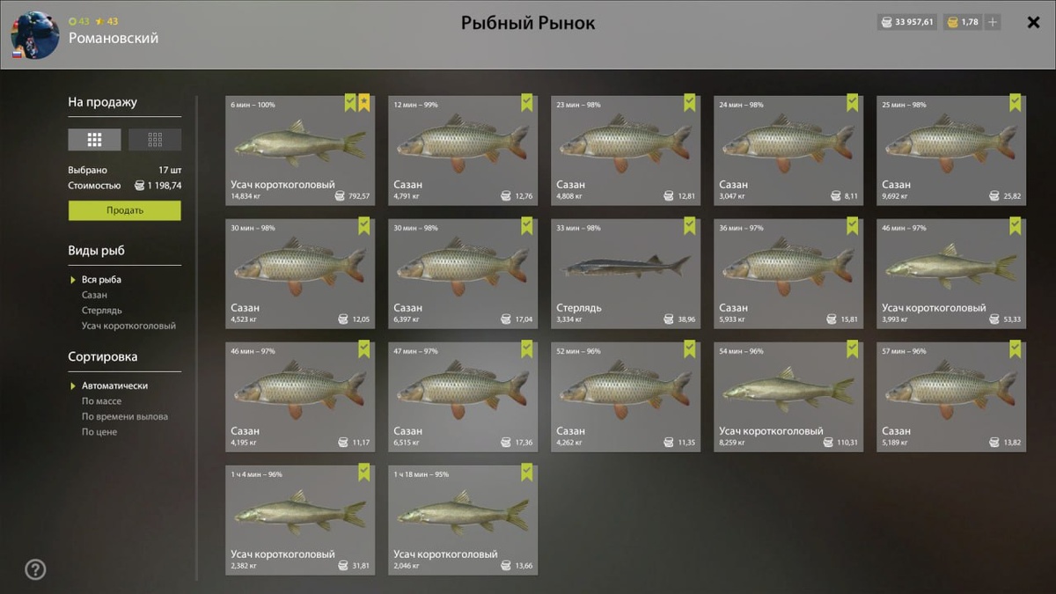Uncheck the selection mark on Стерлядь card
This screenshot has height=594, width=1056.
(690, 226)
